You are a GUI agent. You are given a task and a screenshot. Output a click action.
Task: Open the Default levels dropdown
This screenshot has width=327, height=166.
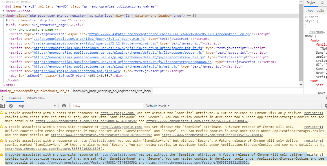click(158, 106)
